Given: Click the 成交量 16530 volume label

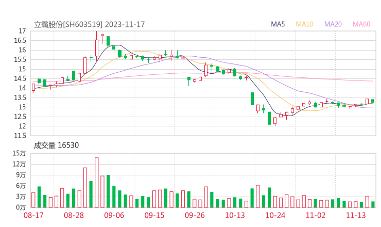Looking at the screenshot, I should [x=56, y=145].
